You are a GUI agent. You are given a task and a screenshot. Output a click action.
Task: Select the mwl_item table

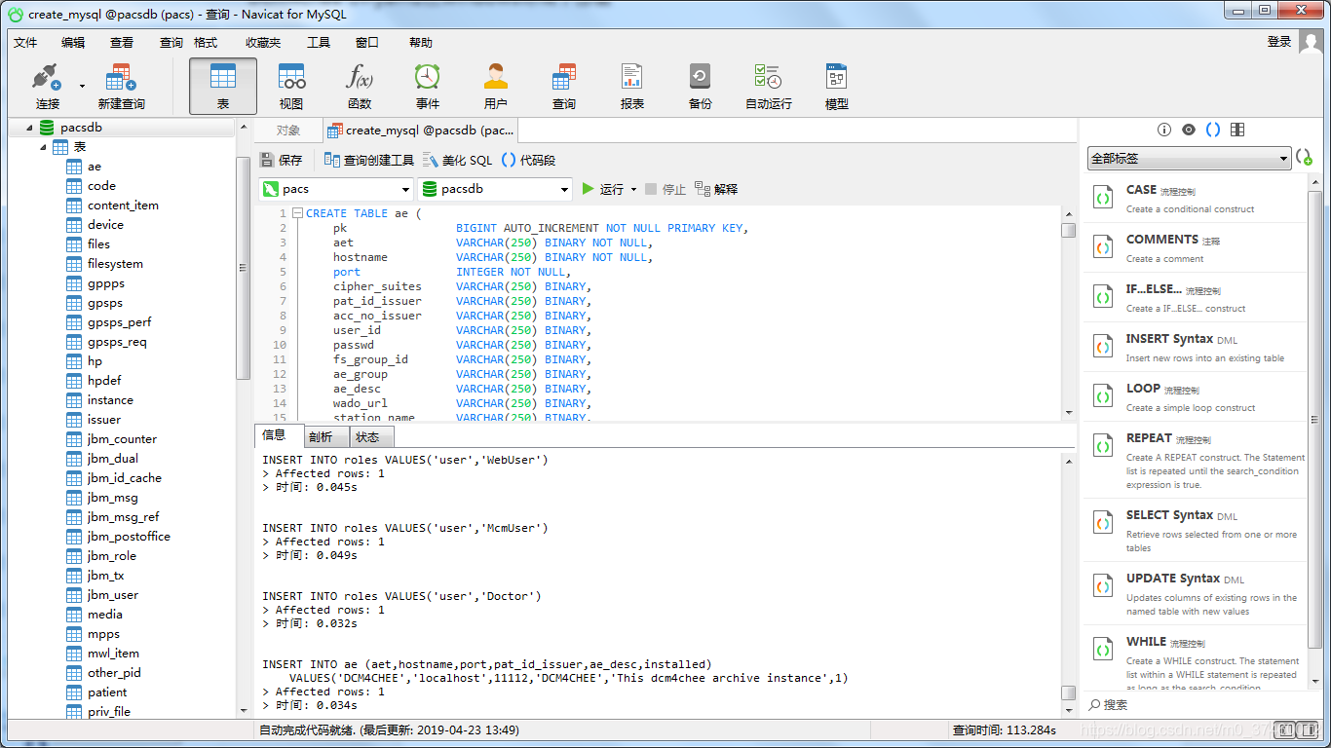(113, 653)
